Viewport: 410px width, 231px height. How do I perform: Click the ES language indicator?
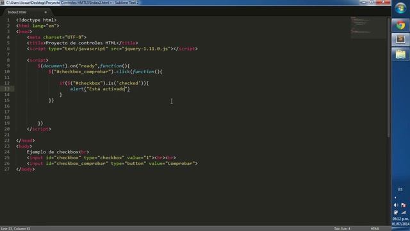pyautogui.click(x=400, y=189)
